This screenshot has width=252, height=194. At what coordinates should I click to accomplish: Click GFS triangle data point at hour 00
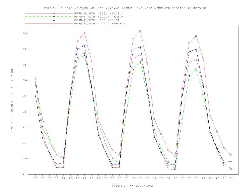(x=36, y=96)
